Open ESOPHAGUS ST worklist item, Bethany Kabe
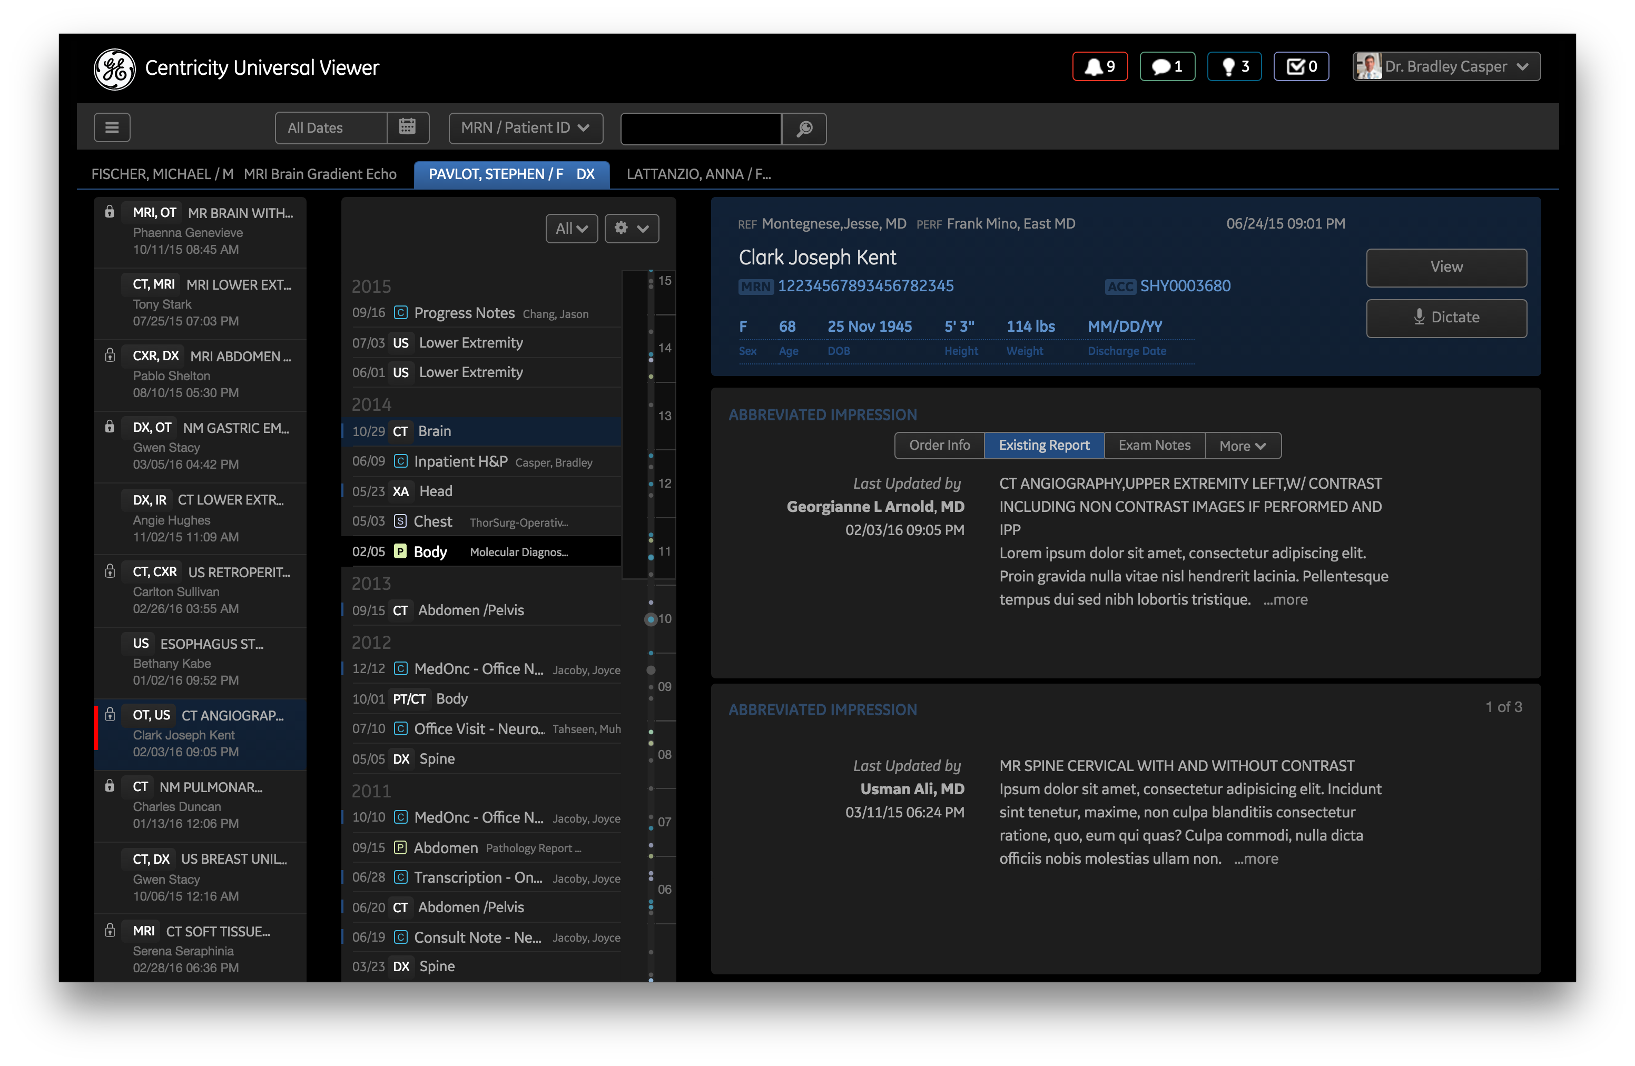The width and height of the screenshot is (1635, 1066). click(x=200, y=662)
